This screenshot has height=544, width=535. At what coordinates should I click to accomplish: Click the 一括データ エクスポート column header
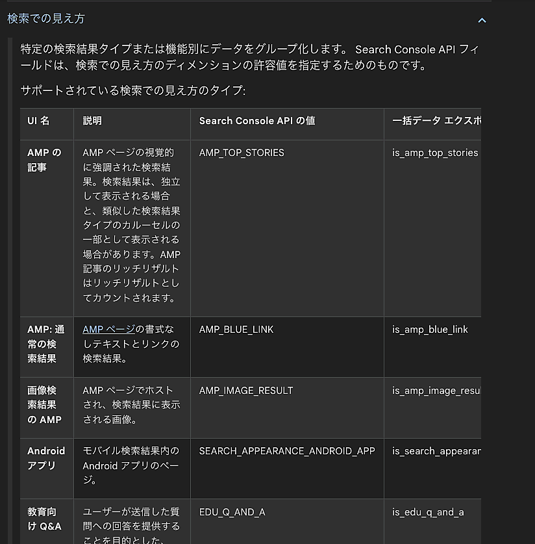(x=436, y=121)
